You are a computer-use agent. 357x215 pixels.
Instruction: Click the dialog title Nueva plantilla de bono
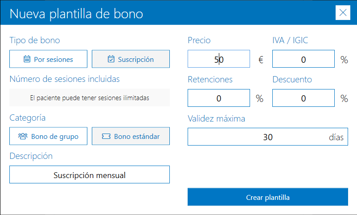click(x=76, y=13)
